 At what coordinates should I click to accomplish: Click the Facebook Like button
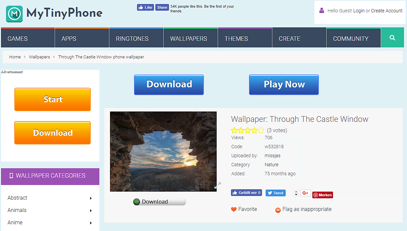tap(145, 7)
